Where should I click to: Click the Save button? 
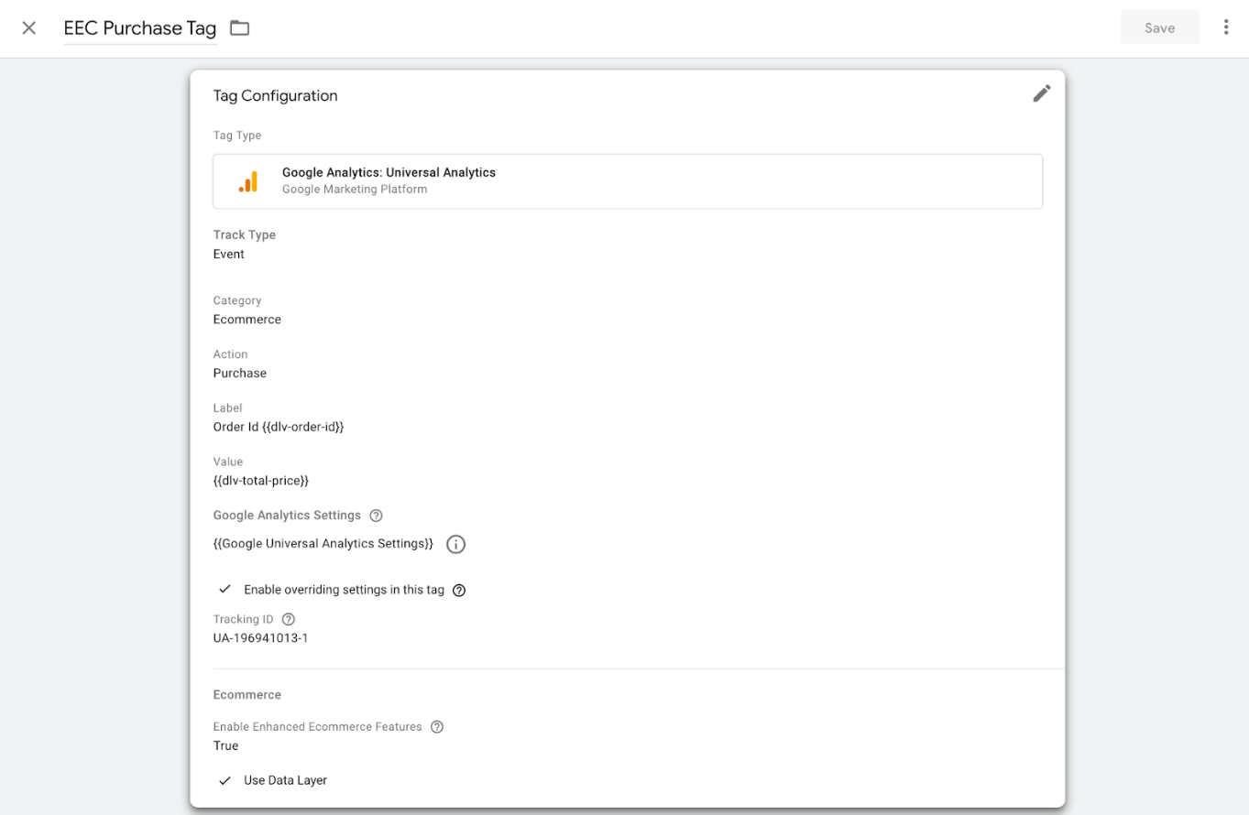[1159, 27]
